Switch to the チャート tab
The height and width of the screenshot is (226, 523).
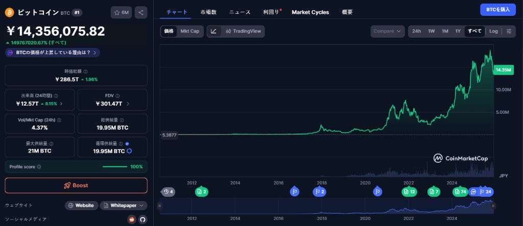coord(177,12)
